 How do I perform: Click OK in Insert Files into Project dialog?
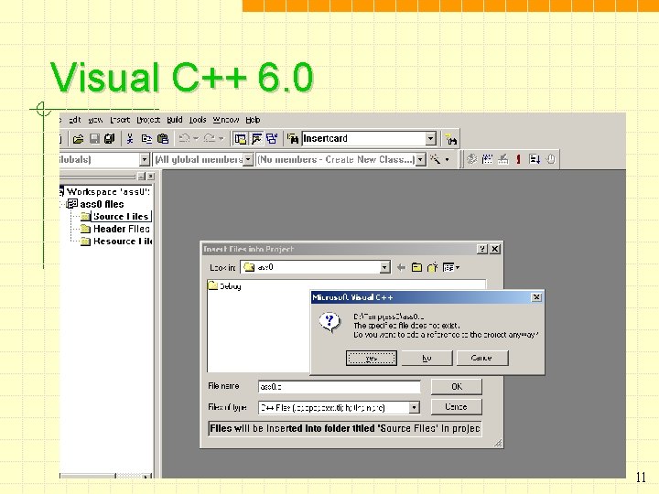coord(457,386)
